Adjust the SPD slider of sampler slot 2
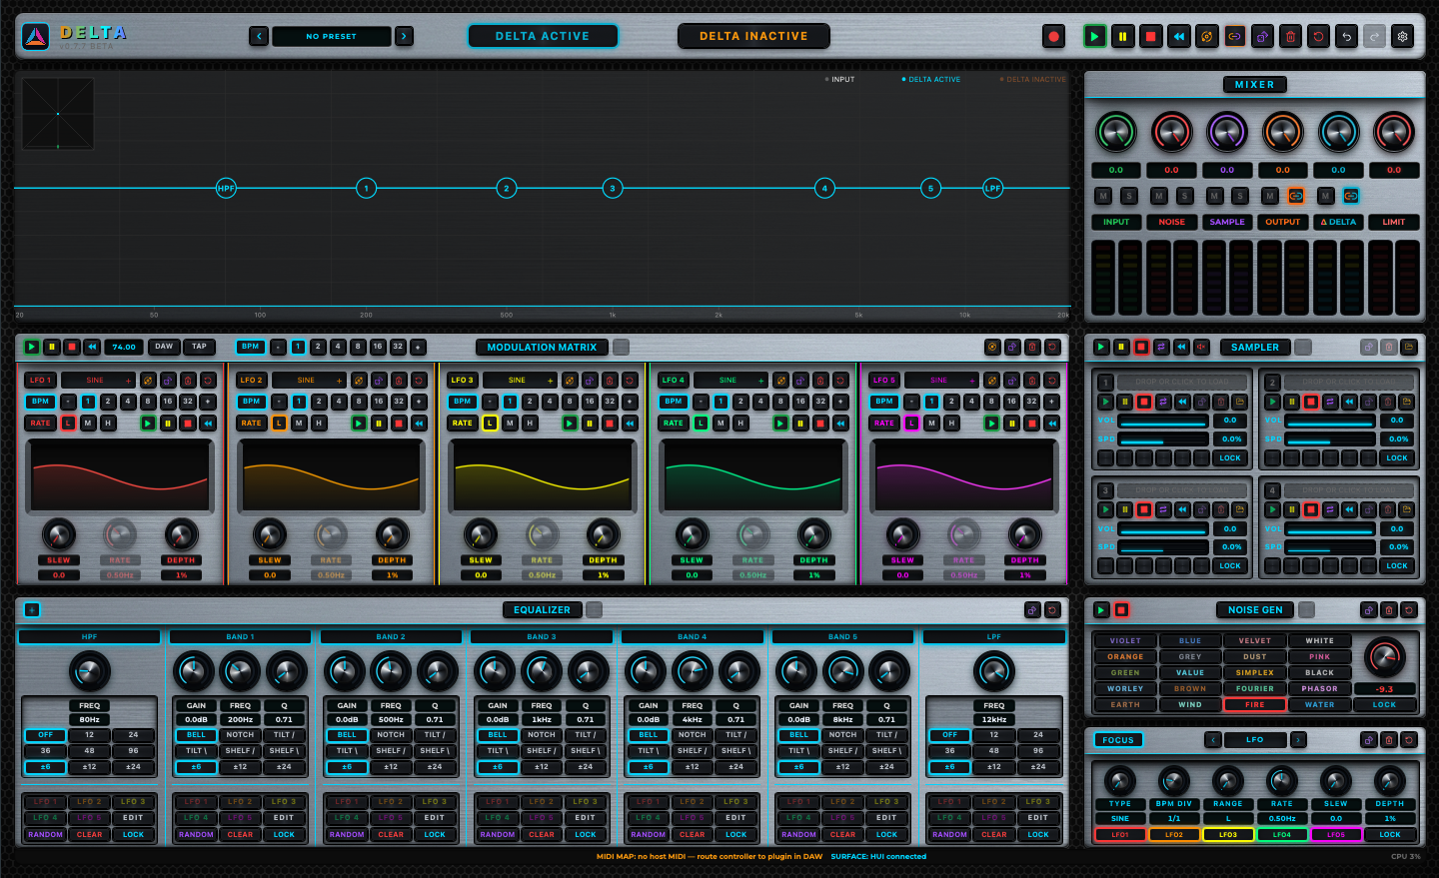This screenshot has width=1439, height=878. tap(1330, 439)
